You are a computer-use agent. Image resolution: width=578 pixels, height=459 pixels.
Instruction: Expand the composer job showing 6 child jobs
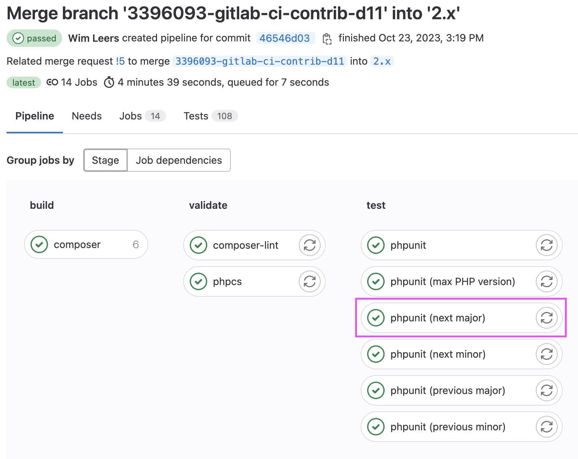(x=86, y=244)
